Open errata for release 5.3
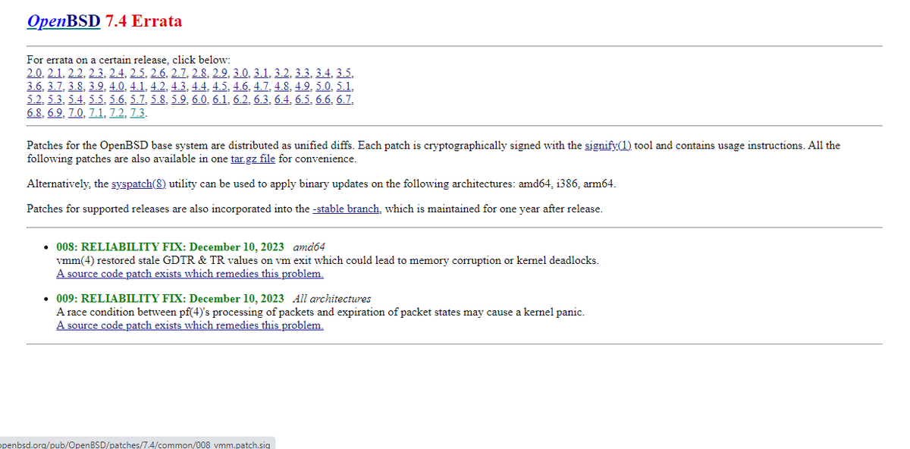This screenshot has height=449, width=910. [55, 101]
